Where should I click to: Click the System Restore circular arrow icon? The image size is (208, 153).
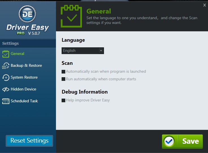point(6,77)
